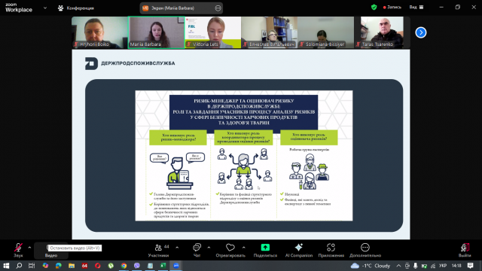Switch keyboard language УКР

tap(443, 266)
